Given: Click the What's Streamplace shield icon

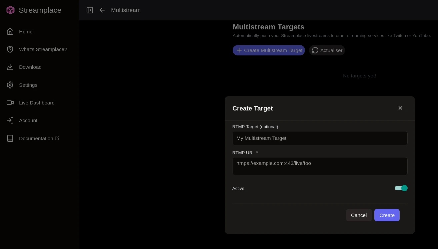Looking at the screenshot, I should tap(10, 49).
